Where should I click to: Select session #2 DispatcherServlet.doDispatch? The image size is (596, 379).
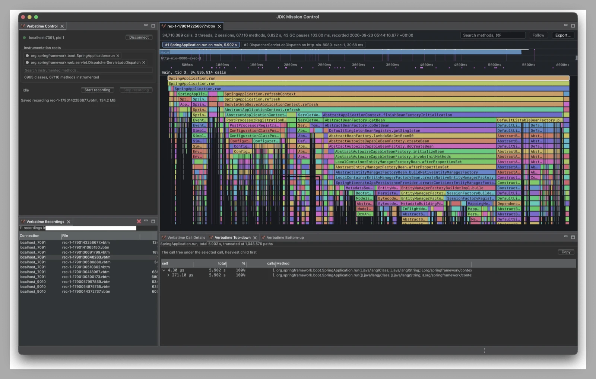[x=303, y=45]
